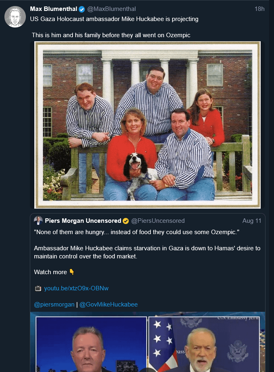Screen dimensions: 274x372
Task: Click the pointing-down hand emoji
Action: 72,272
